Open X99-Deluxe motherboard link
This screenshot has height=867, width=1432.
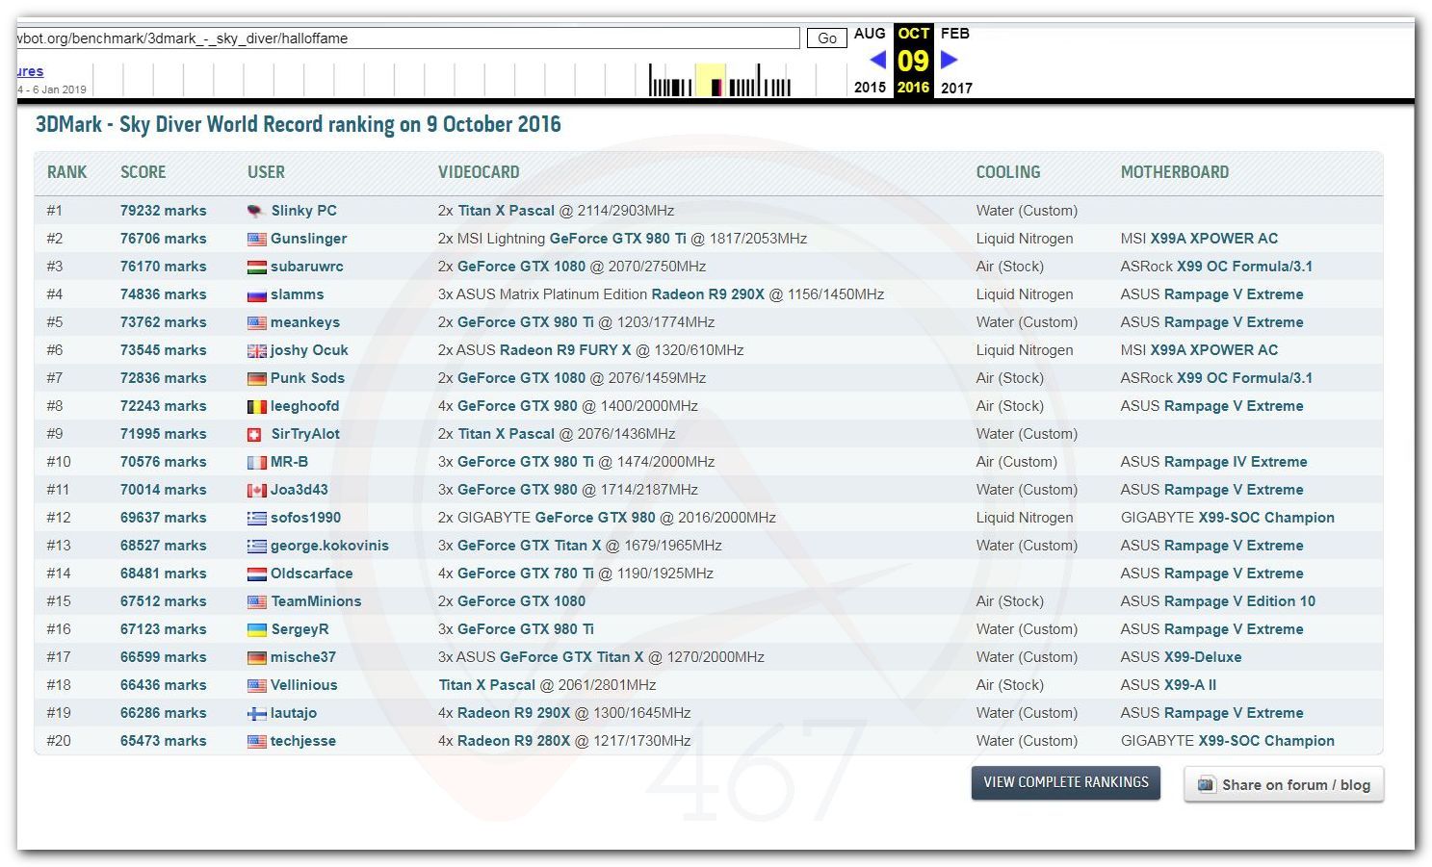(x=1203, y=657)
